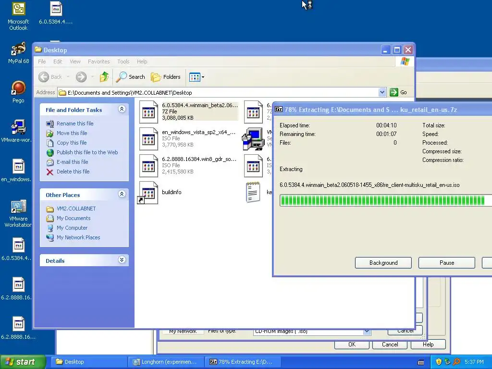Click the 7-Zip dialog title bar icon
Image resolution: width=492 pixels, height=369 pixels.
(x=279, y=109)
